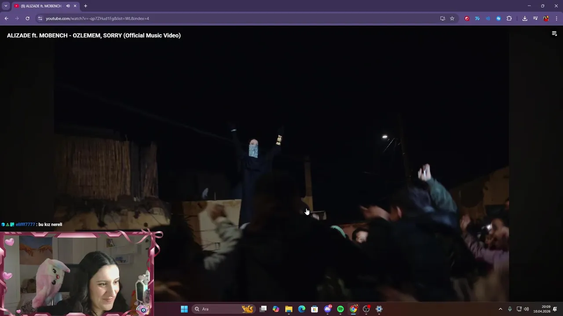
Task: Open the 7TV extension icon
Action: point(477,18)
